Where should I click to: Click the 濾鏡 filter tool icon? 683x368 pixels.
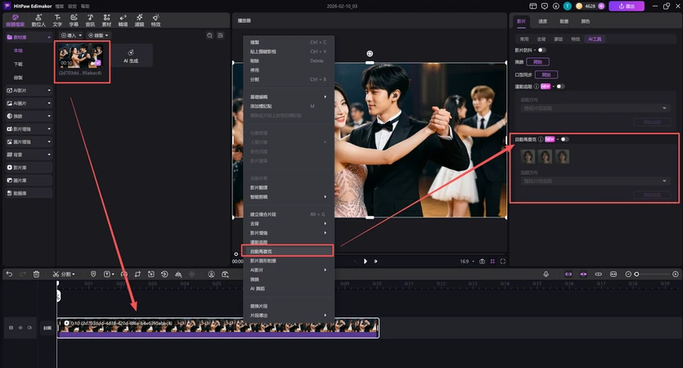pyautogui.click(x=139, y=19)
